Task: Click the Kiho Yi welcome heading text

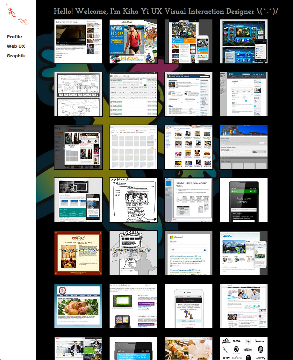Action: pyautogui.click(x=166, y=11)
